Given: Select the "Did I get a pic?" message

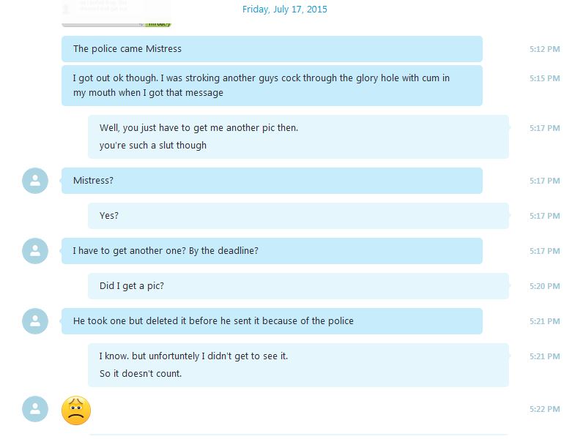Looking at the screenshot, I should pyautogui.click(x=298, y=286).
